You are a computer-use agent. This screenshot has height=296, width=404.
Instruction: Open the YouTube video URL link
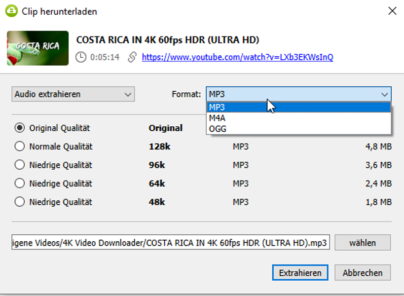coord(237,57)
